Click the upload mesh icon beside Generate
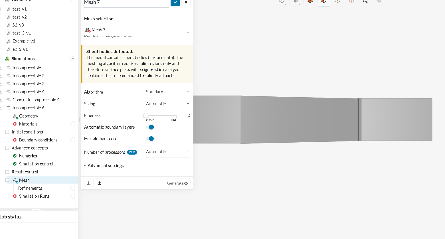 pos(100,183)
